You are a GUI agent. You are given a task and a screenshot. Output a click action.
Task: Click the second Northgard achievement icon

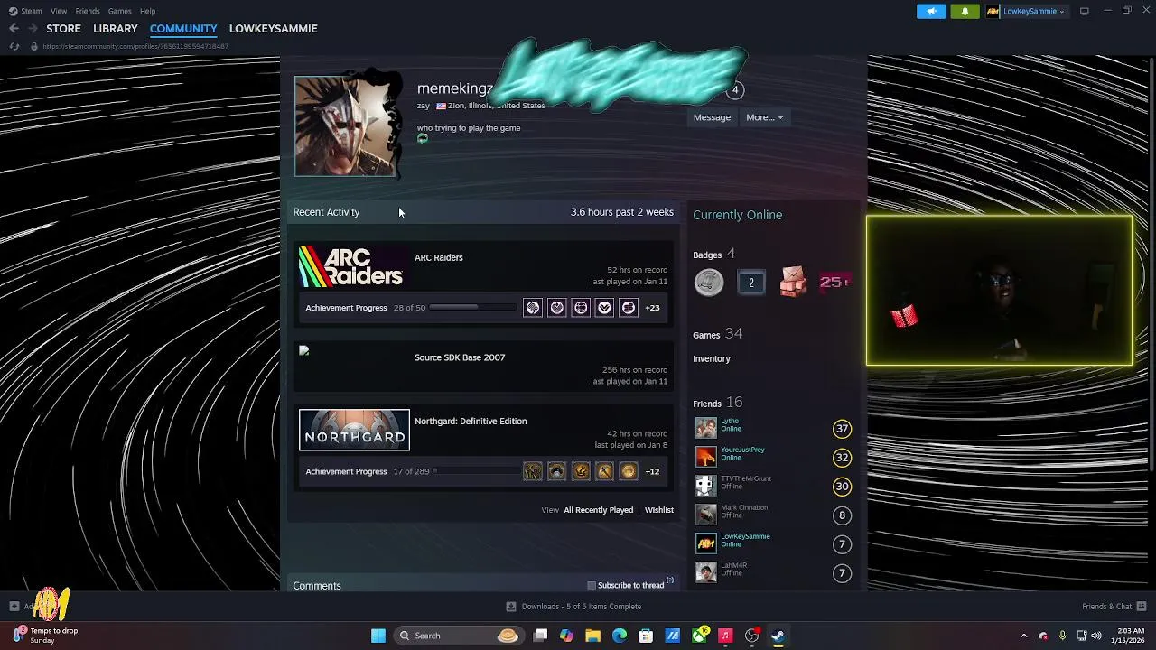pyautogui.click(x=557, y=471)
